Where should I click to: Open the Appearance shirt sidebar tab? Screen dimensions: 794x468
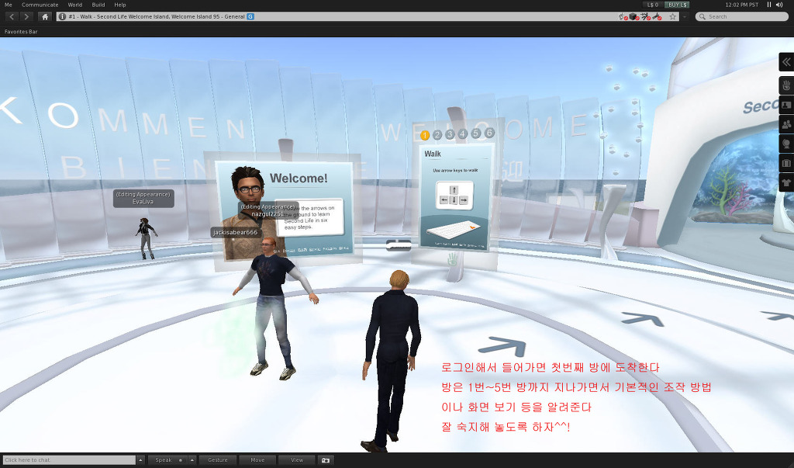click(x=786, y=182)
